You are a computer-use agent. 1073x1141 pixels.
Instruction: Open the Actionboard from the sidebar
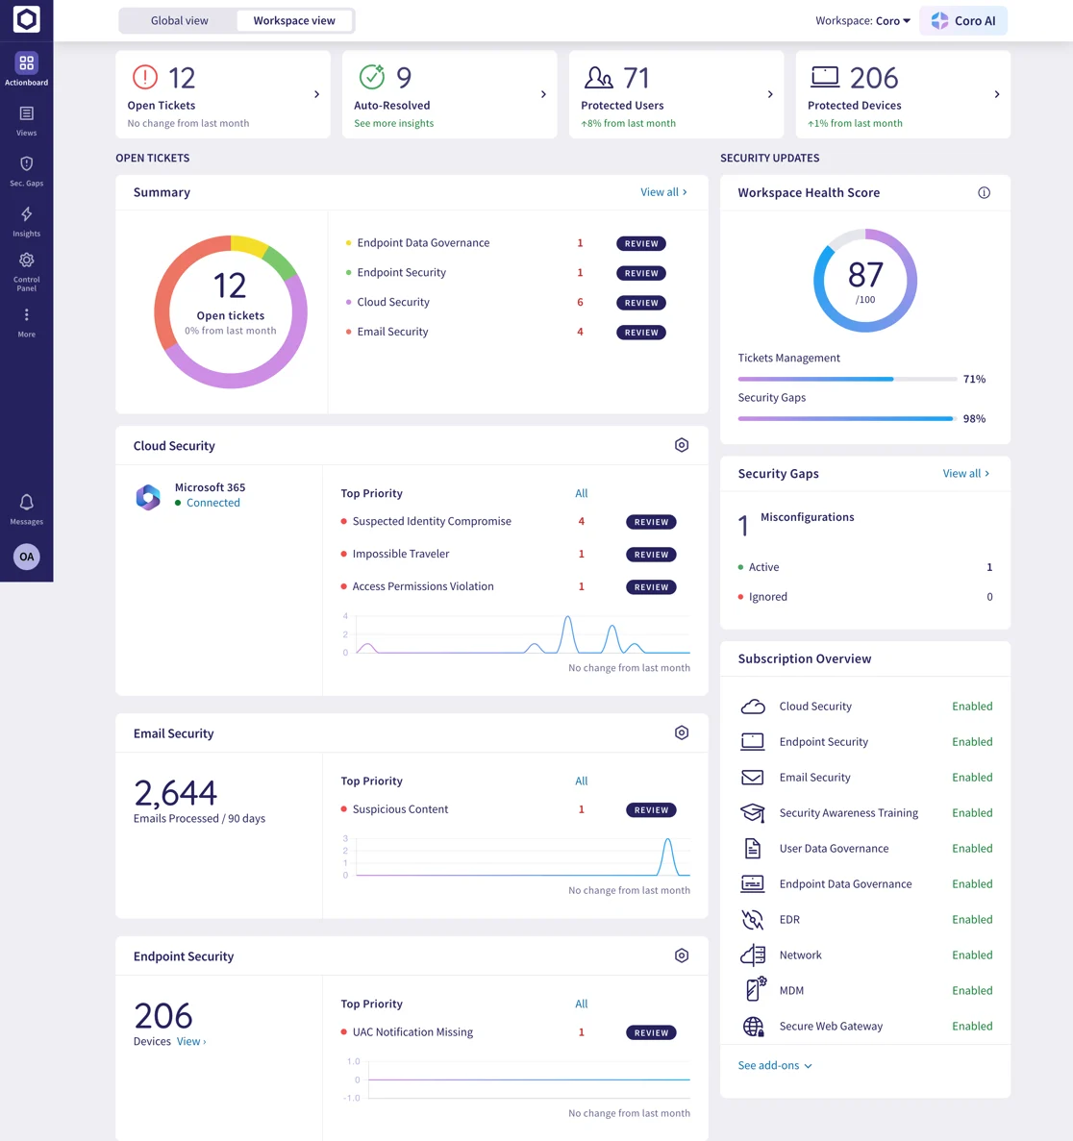pos(26,67)
